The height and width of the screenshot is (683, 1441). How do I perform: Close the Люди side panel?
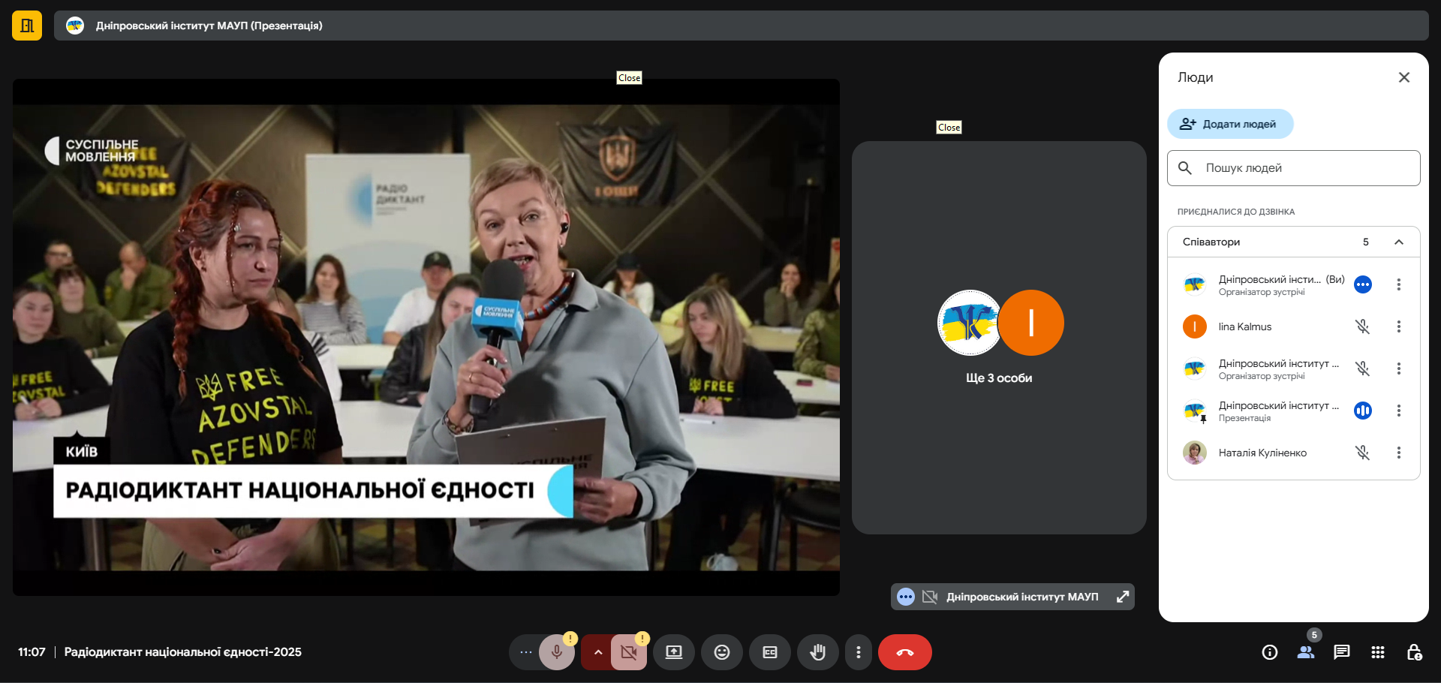tap(1403, 77)
